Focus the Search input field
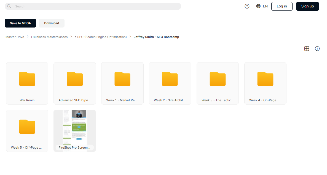Viewport: 327px width, 175px height. point(93,6)
